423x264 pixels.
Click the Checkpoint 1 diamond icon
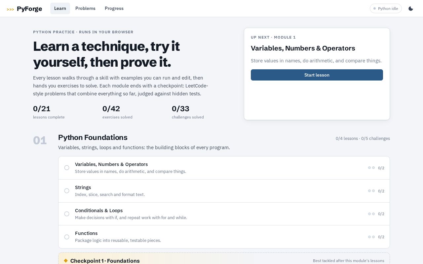coord(66,261)
